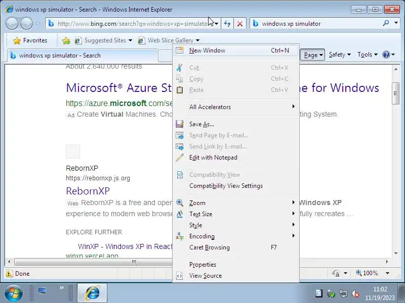Click the Encoding characters icon

[180, 236]
